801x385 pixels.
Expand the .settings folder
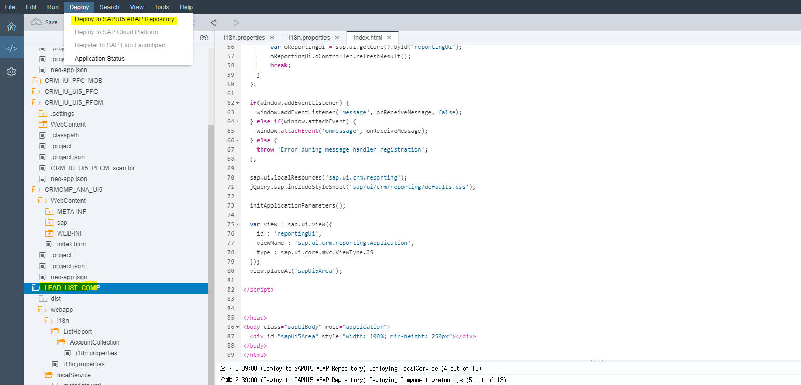tap(43, 114)
